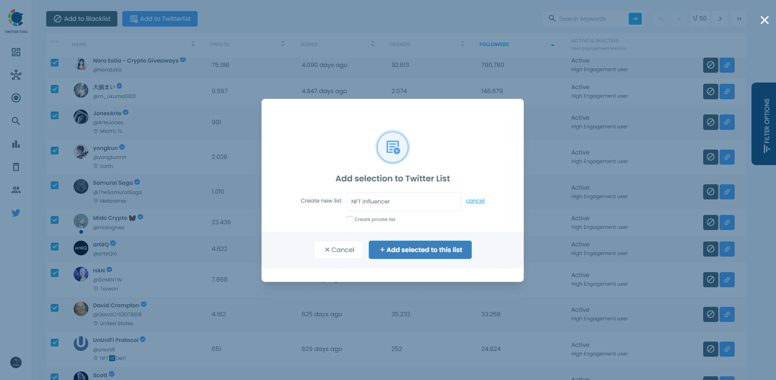Blacklist UnUniFi Protocol using row block icon
This screenshot has width=776, height=380.
tap(711, 349)
